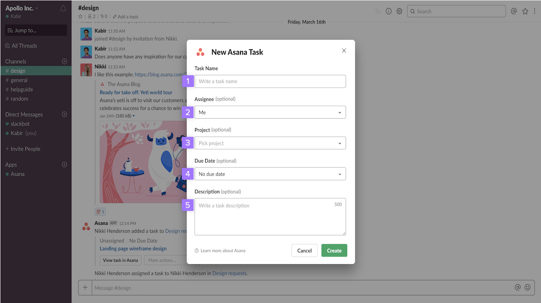Open channel settings gear icon
Screen dimensions: 541x303
[400, 11]
